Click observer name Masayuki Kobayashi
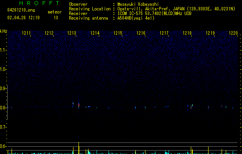242x154 pixels. click(138, 4)
